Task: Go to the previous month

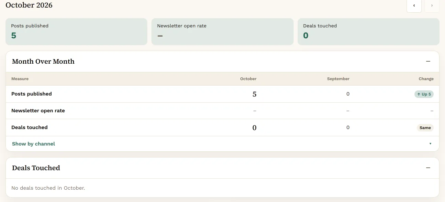Action: pos(414,5)
